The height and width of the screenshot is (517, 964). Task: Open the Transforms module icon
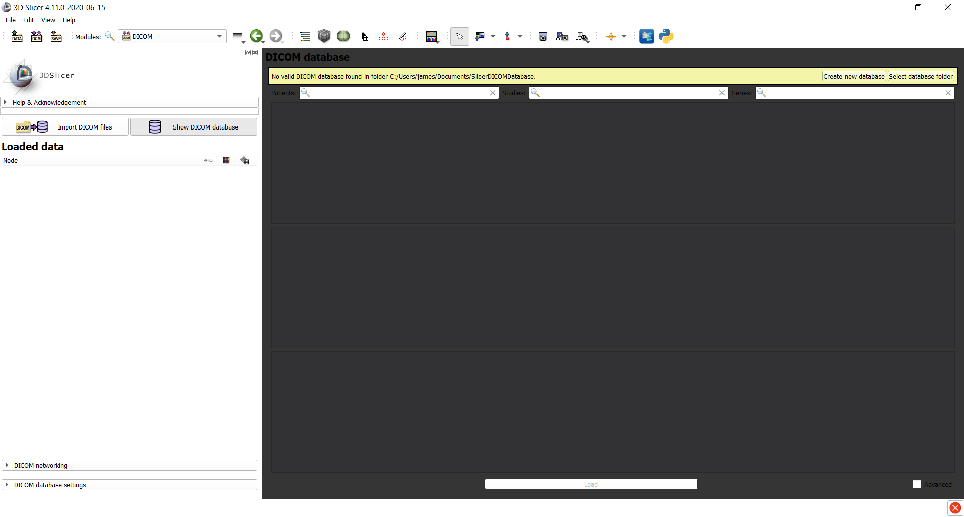click(364, 36)
